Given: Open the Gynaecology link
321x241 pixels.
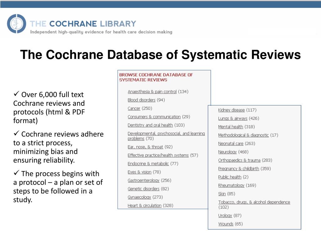Looking at the screenshot, I should coord(139,197).
